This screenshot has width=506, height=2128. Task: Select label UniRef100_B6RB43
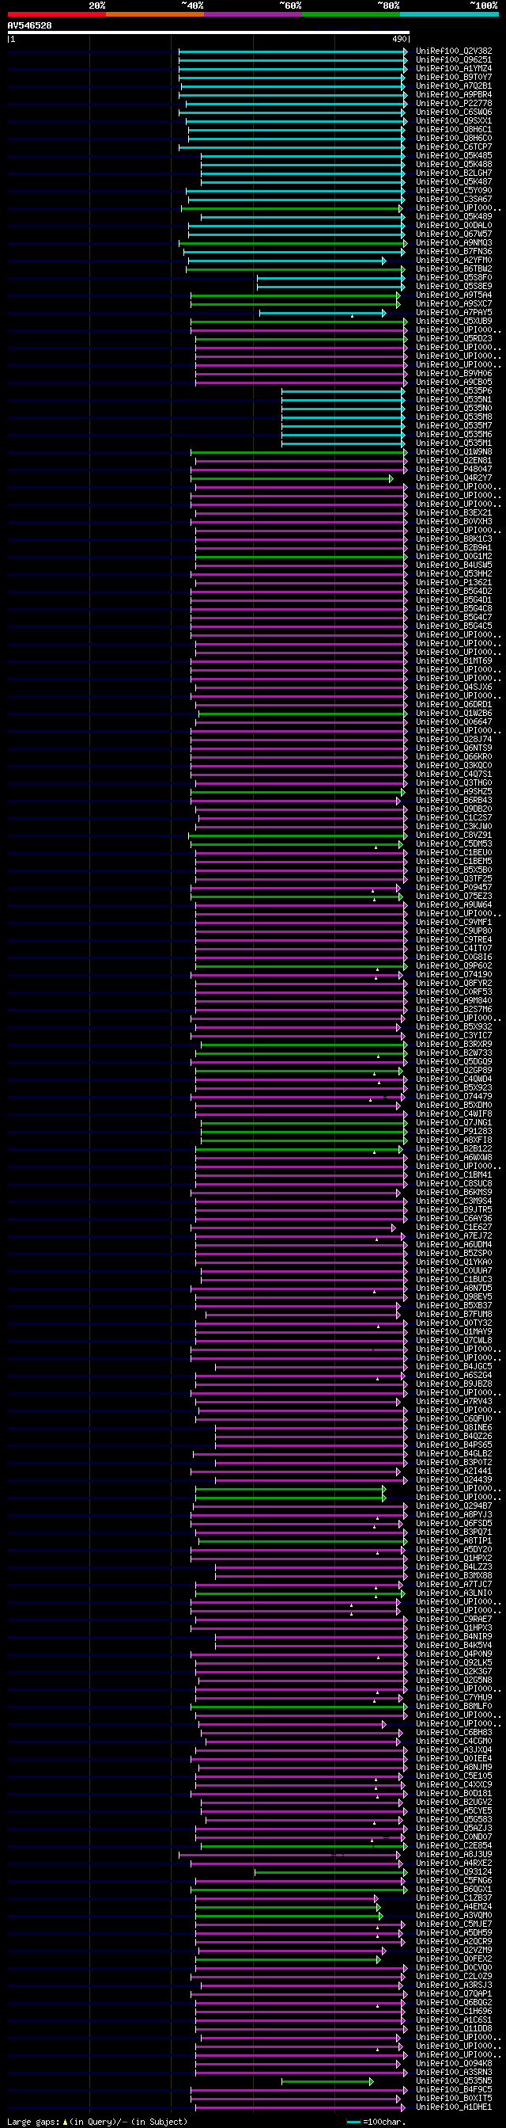pyautogui.click(x=454, y=801)
